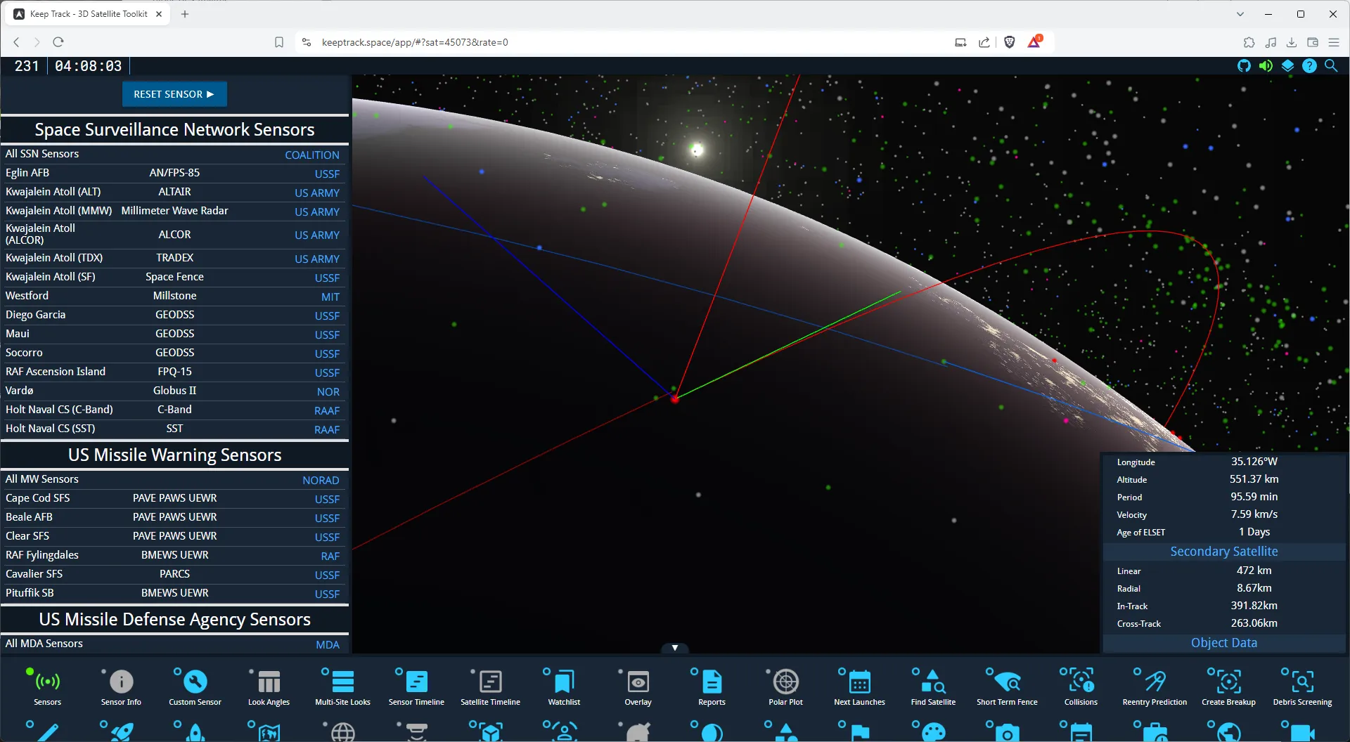
Task: Select the Maui GEODSS sensor
Action: [x=173, y=334]
